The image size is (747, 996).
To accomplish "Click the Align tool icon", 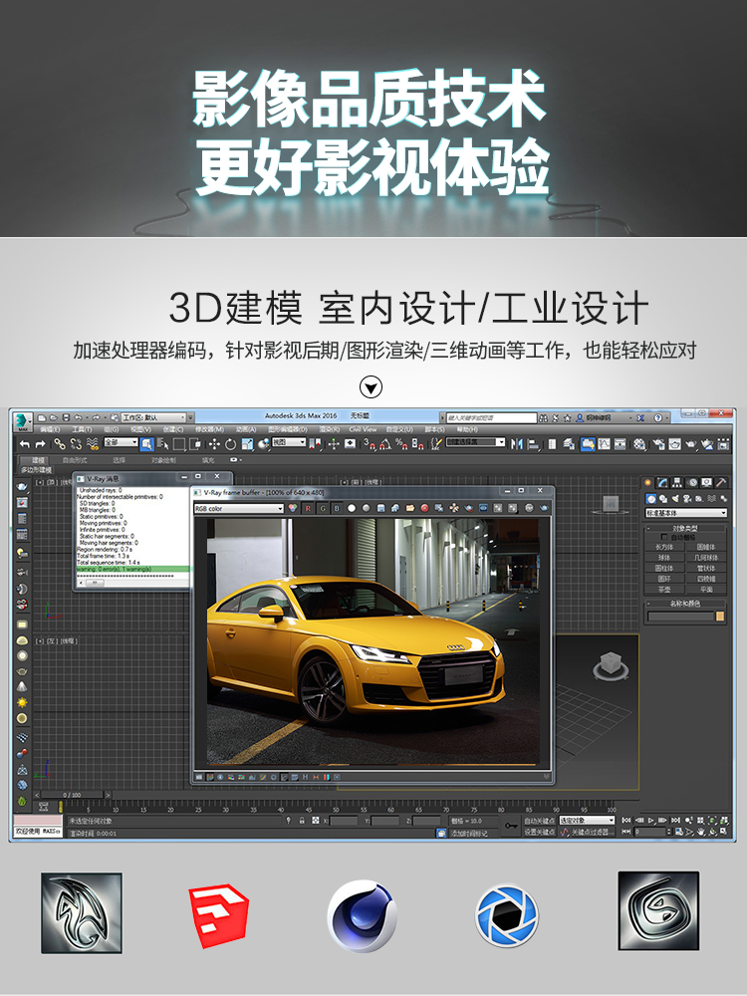I will (534, 444).
